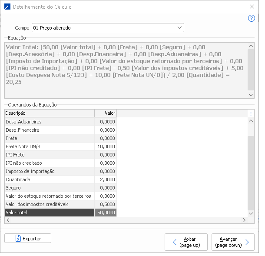Click the 2,0000 value cell

point(106,180)
